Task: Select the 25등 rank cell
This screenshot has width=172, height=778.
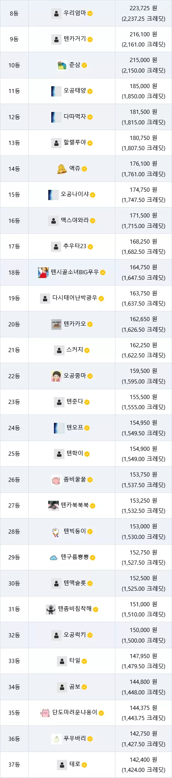Action: [x=14, y=453]
